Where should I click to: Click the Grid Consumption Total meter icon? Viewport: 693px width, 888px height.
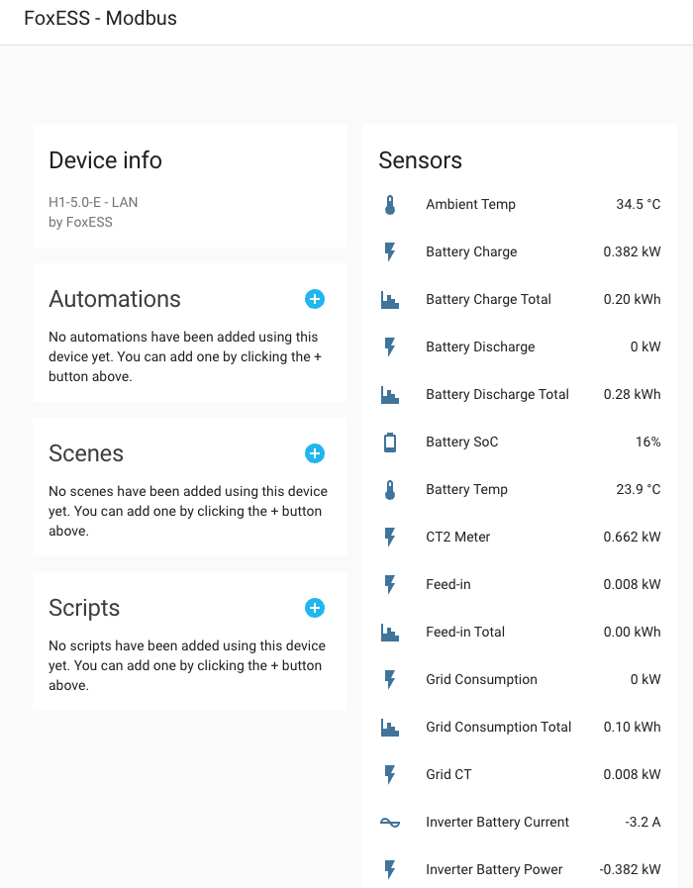[x=390, y=727]
